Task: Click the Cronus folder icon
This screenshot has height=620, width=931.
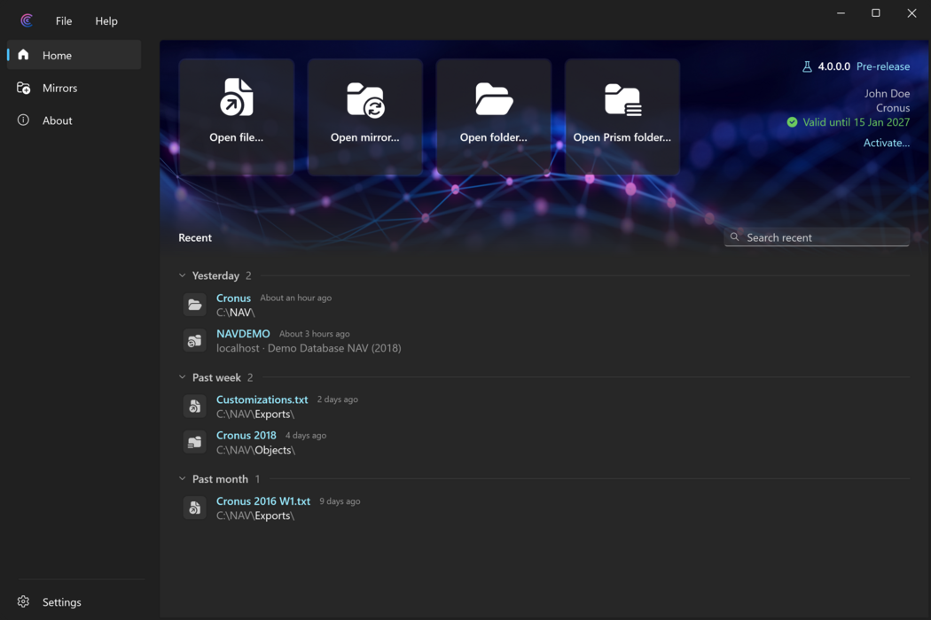Action: 195,305
